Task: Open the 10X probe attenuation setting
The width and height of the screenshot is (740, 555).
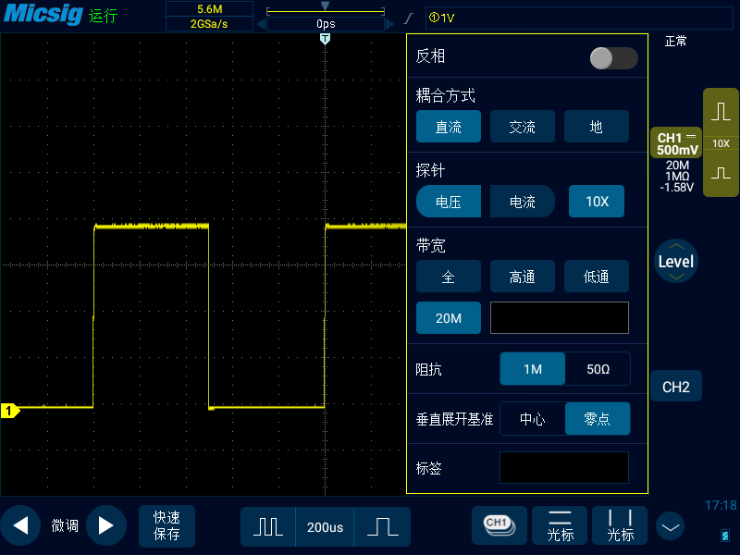Action: [597, 202]
